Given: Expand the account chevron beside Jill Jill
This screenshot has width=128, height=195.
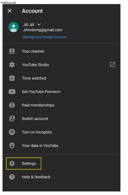Looking at the screenshot, I should pyautogui.click(x=39, y=25).
